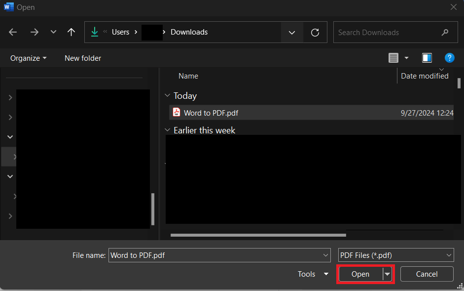Close the Open dialog
This screenshot has width=464, height=291.
(x=453, y=7)
